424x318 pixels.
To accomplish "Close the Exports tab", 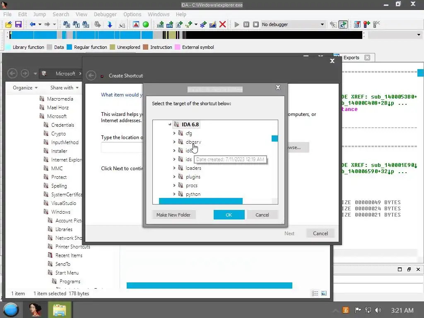I will [367, 58].
